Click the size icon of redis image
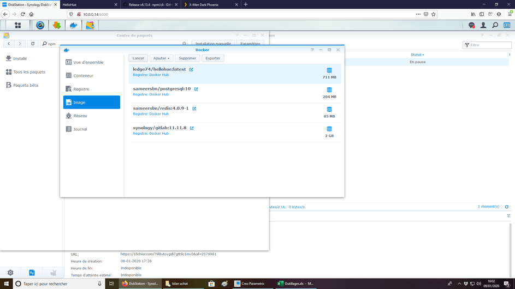Image resolution: width=515 pixels, height=289 pixels. click(x=329, y=109)
